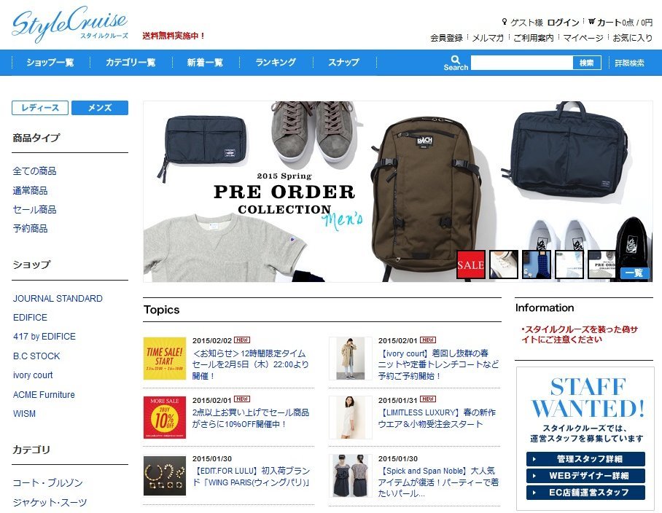
Task: Open the red SALE banner thumbnail
Action: coord(471,265)
